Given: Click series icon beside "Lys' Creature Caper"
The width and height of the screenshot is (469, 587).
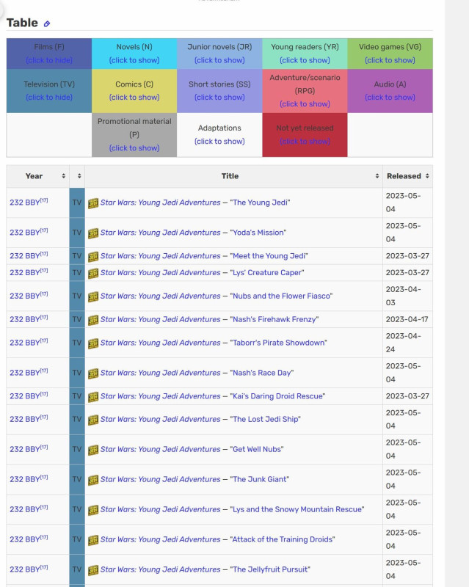Looking at the screenshot, I should click(x=93, y=273).
